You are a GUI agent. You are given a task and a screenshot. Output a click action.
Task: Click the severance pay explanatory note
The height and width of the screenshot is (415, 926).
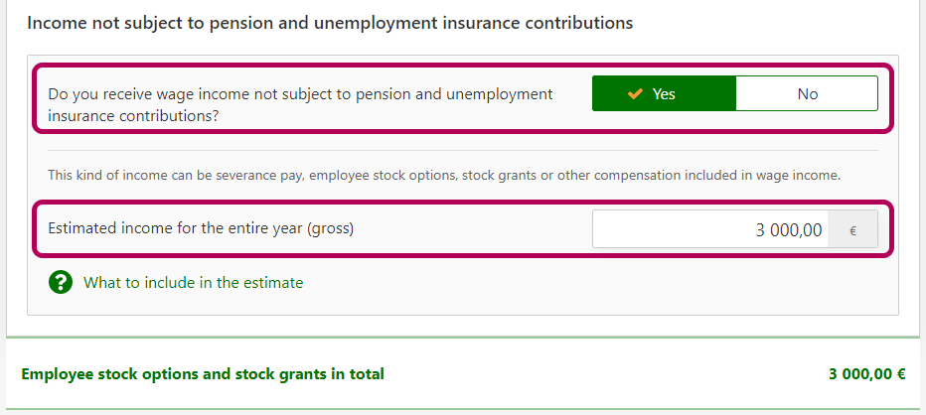tap(444, 176)
